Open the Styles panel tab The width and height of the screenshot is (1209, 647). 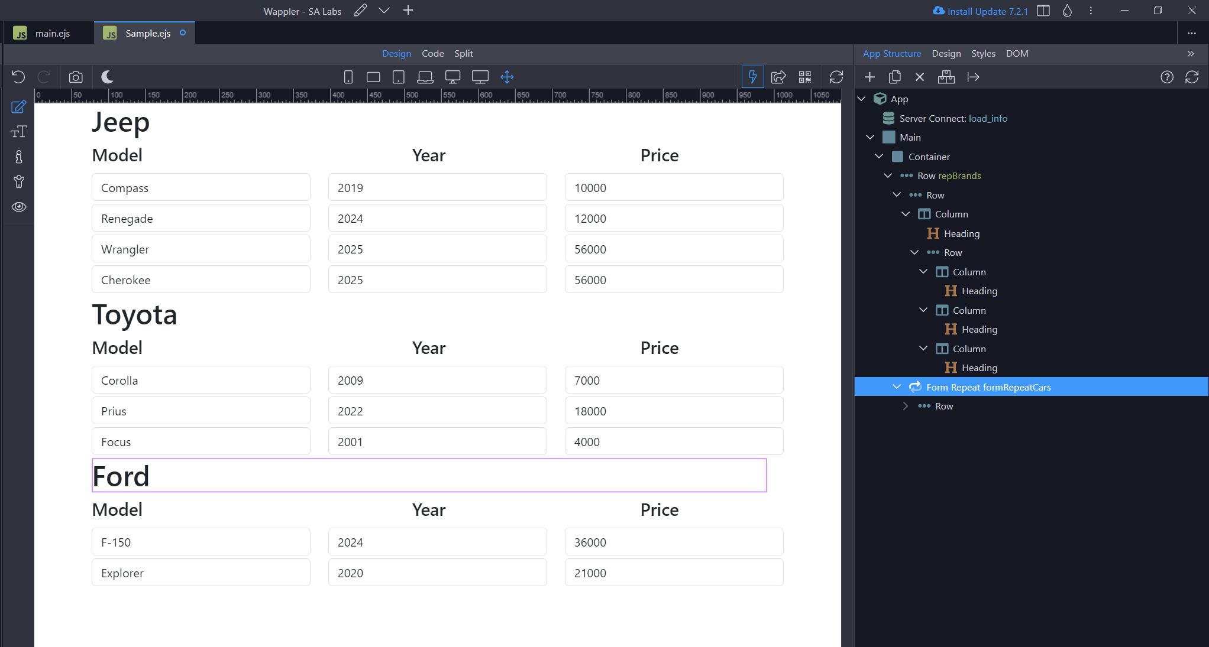(983, 53)
